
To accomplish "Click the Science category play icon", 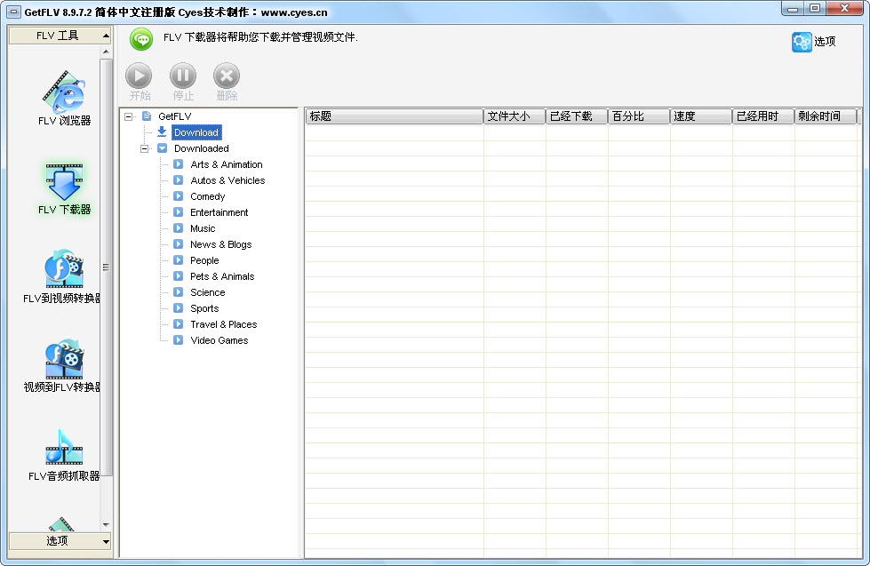I will (x=178, y=291).
